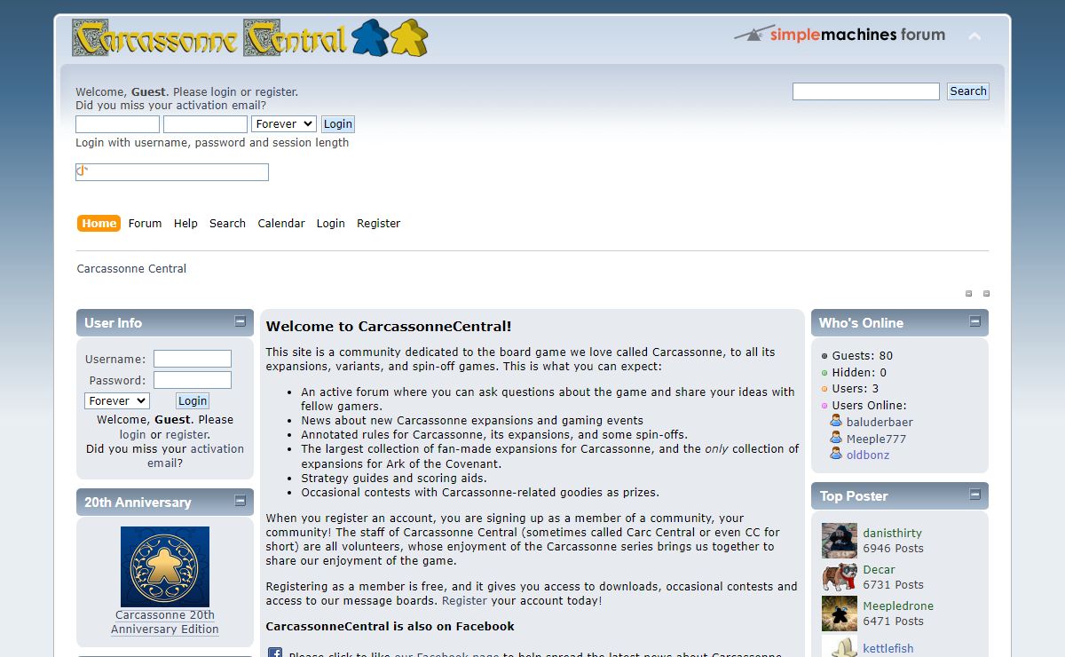Collapse the Who's Online panel

click(974, 321)
